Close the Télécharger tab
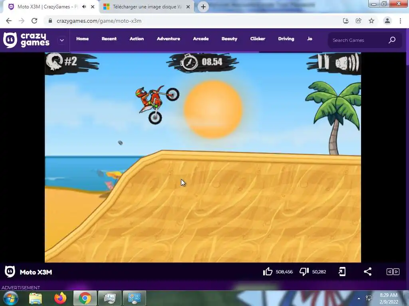 tap(188, 7)
